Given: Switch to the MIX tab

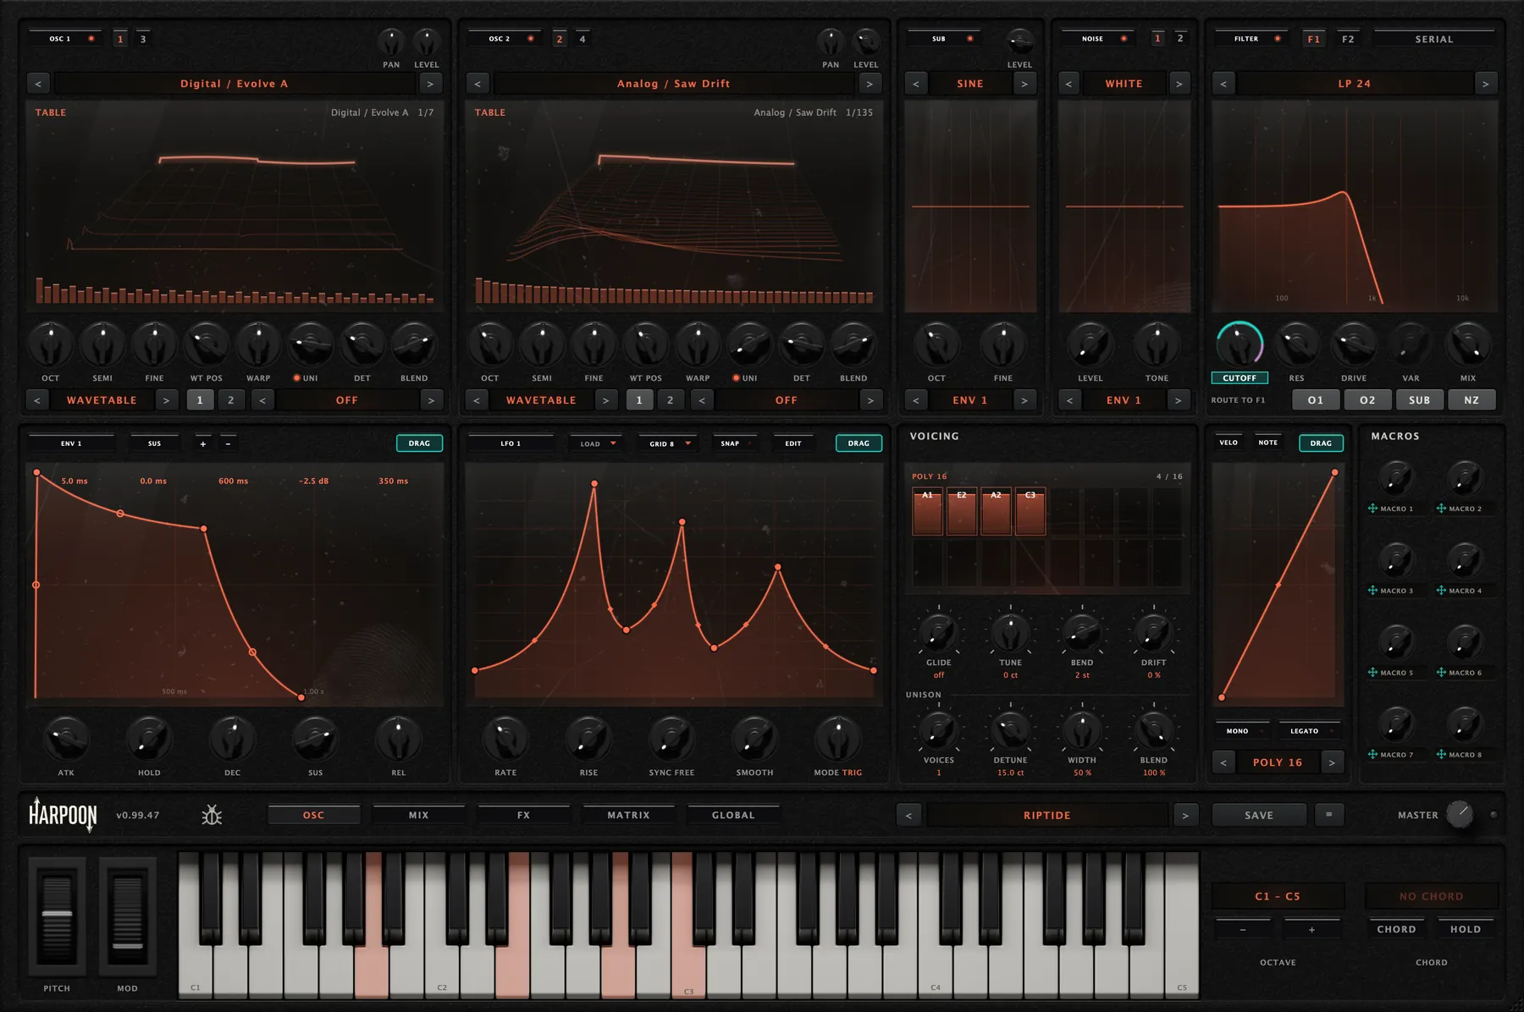Looking at the screenshot, I should (x=418, y=815).
